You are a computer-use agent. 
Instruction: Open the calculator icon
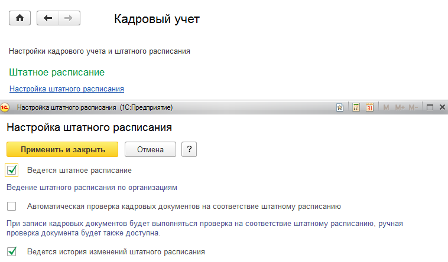pyautogui.click(x=356, y=107)
